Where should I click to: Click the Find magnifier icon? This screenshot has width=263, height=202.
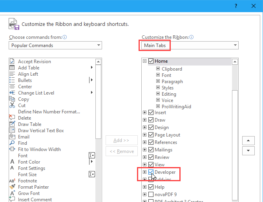pyautogui.click(x=12, y=143)
